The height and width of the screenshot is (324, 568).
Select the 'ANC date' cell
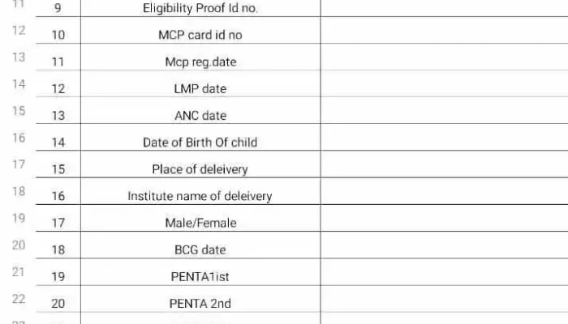pyautogui.click(x=200, y=111)
